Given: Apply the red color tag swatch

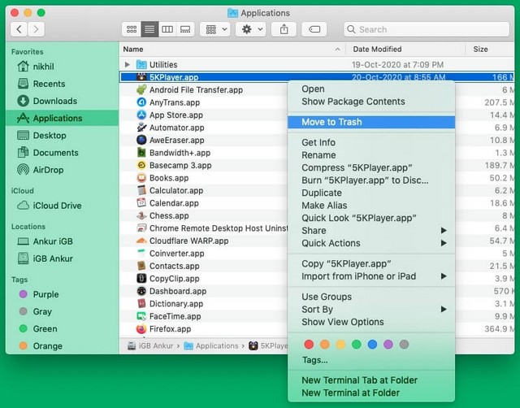Looking at the screenshot, I should pyautogui.click(x=309, y=345).
